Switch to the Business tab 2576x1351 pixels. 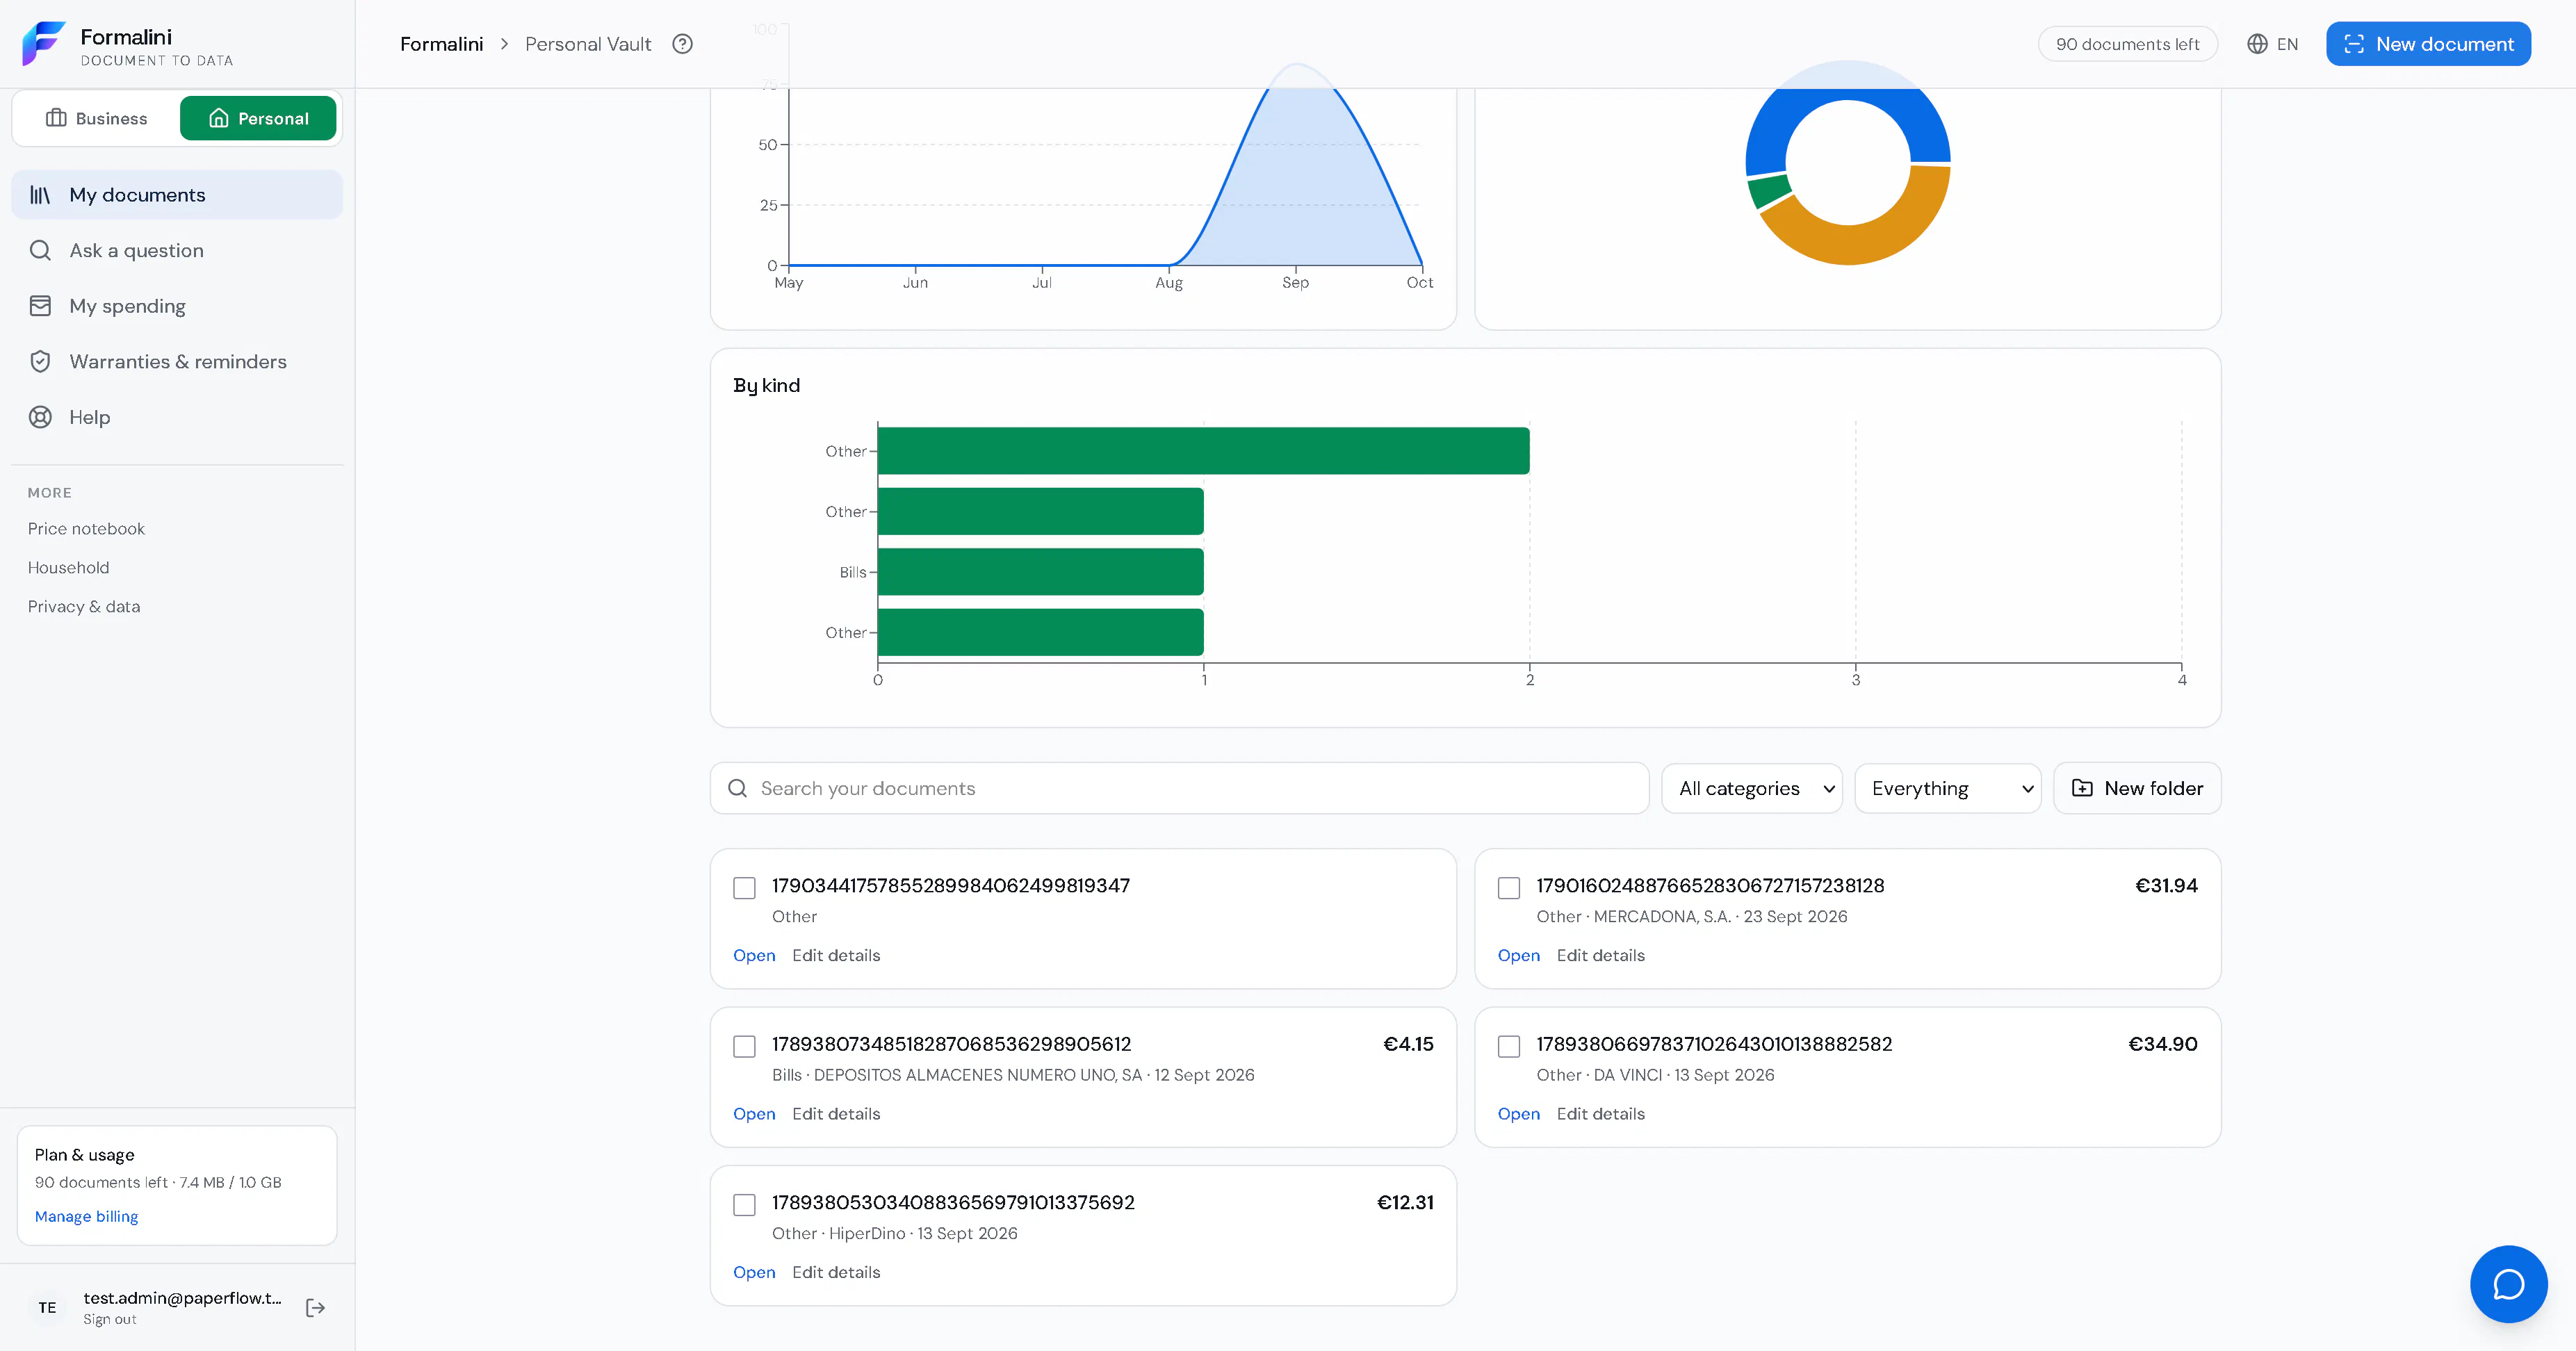pyautogui.click(x=97, y=118)
